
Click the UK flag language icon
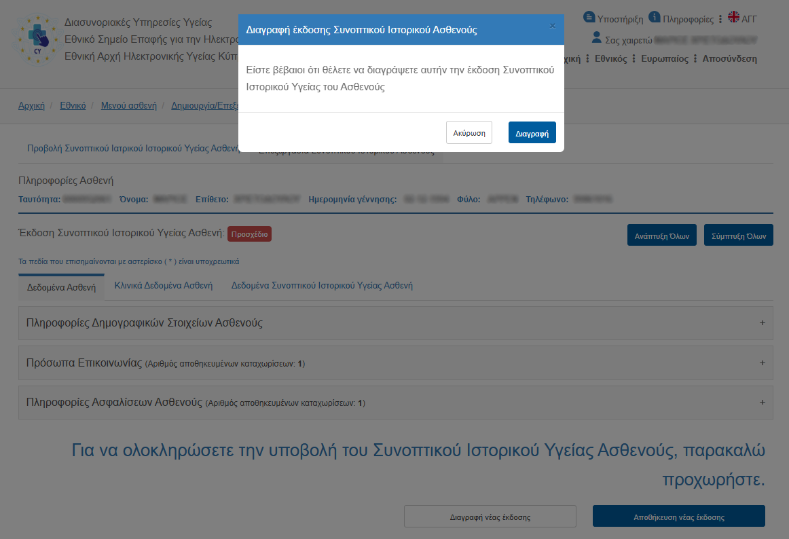(733, 17)
